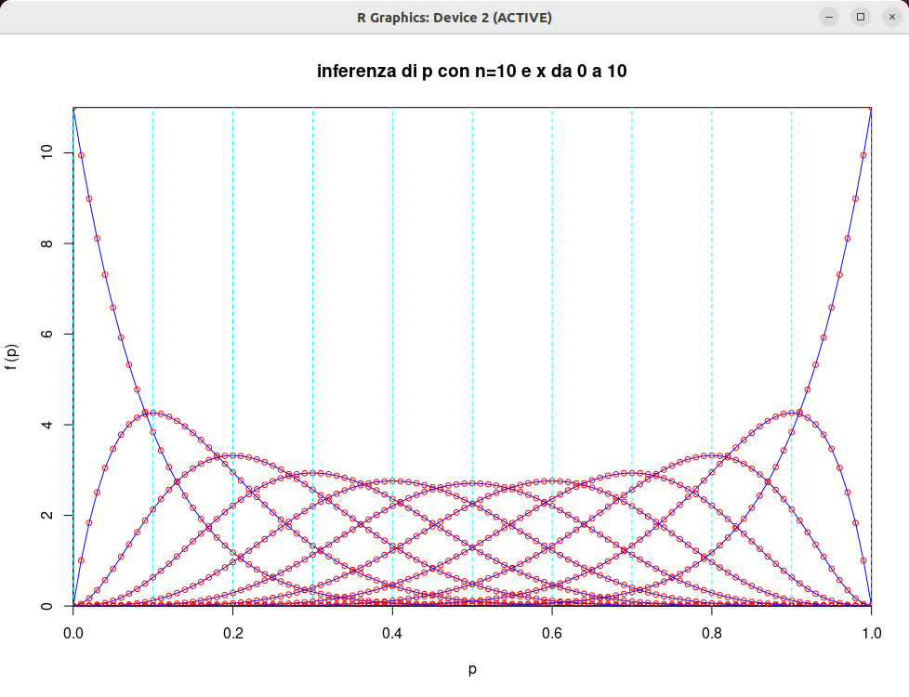Viewport: 909px width, 697px height.
Task: Click the x-axis tick label 0.0
Action: (73, 633)
